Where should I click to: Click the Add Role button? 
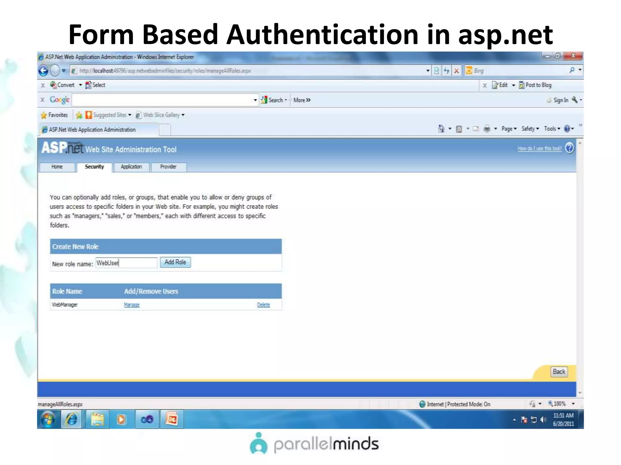(175, 262)
